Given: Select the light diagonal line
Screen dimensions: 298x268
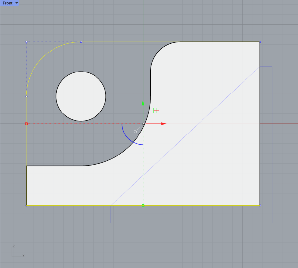Looking at the screenshot, I should pos(185,136).
